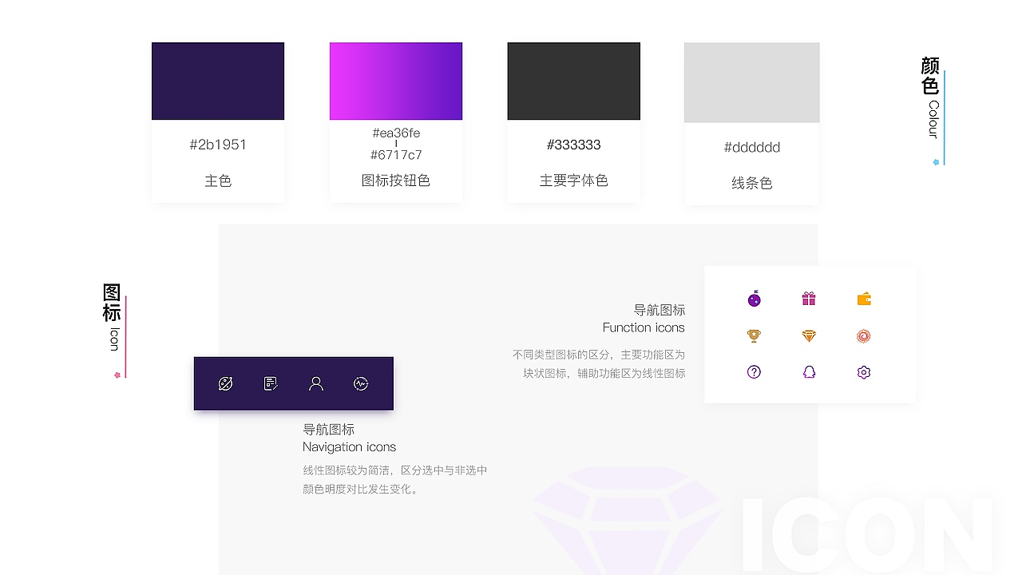Click the magenta-to-purple gradient swatch

[396, 81]
